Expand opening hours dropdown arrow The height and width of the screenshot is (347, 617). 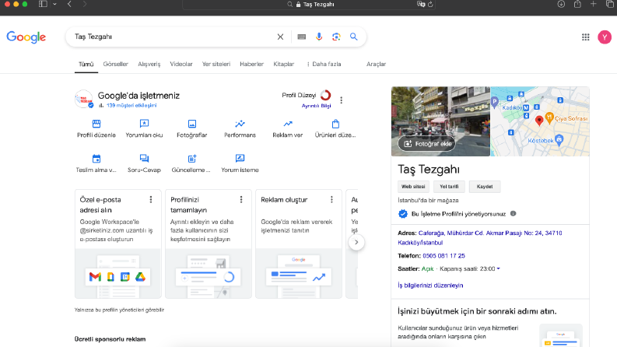point(498,268)
